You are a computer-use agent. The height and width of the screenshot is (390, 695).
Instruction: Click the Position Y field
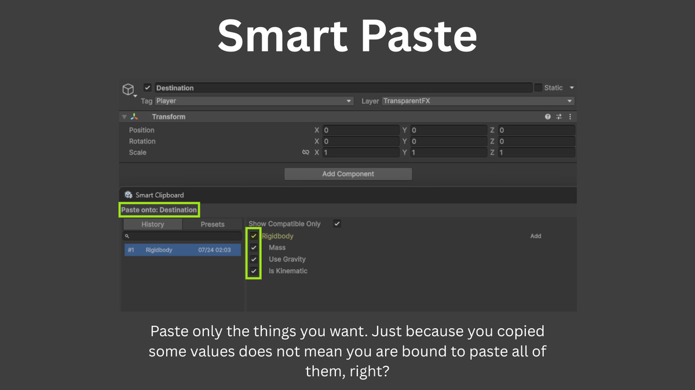(449, 131)
